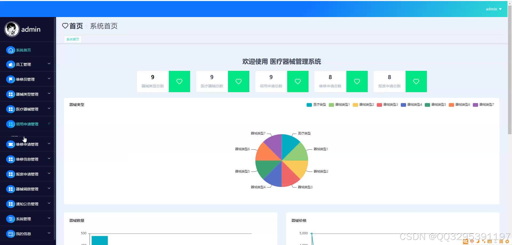
Task: Expand the 器械调拨管理 chevron
Action: (x=49, y=188)
